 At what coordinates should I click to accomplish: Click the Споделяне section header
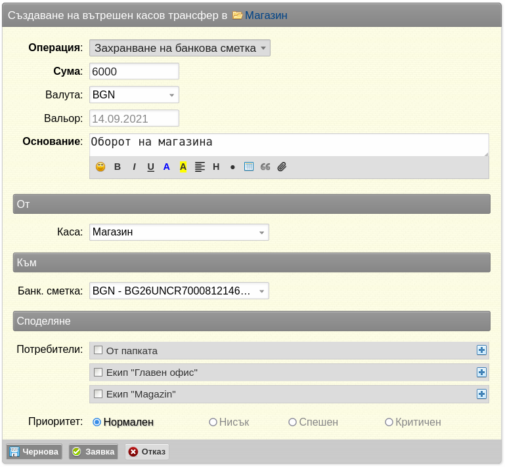[x=252, y=321]
